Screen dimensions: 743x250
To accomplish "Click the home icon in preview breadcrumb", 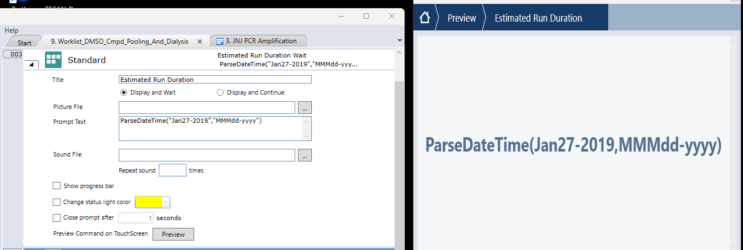I will pos(424,18).
